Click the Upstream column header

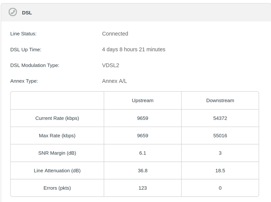pyautogui.click(x=142, y=101)
